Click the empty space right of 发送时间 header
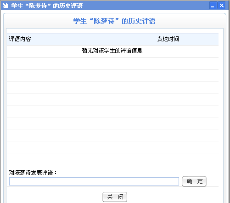This screenshot has height=203, width=230. coord(199,40)
